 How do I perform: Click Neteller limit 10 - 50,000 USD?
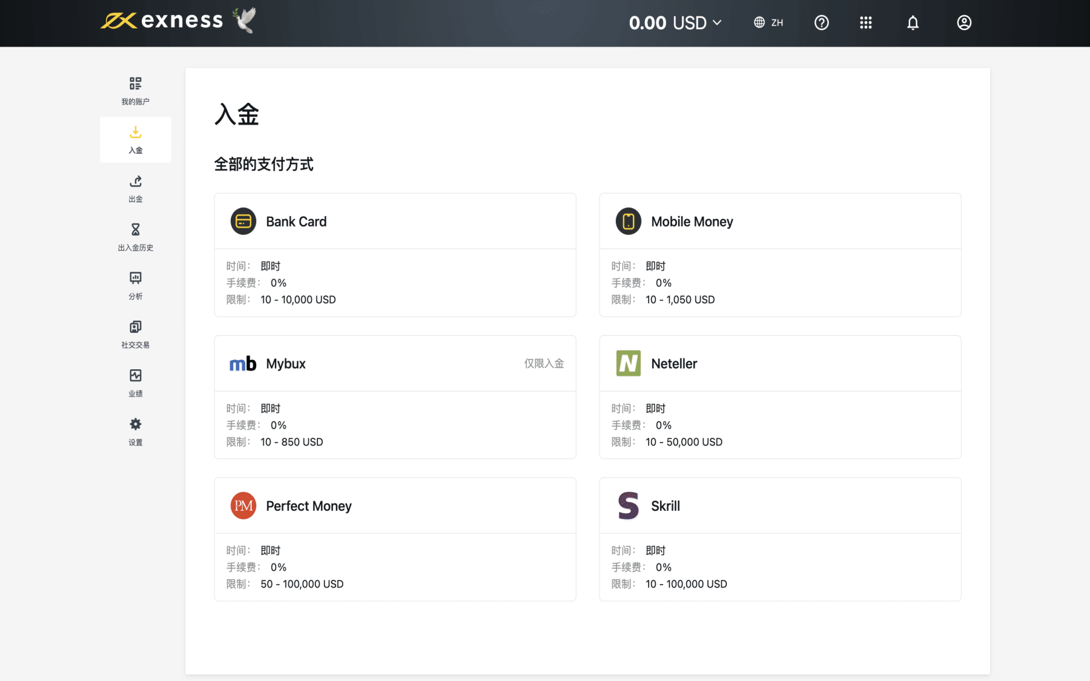pos(684,442)
